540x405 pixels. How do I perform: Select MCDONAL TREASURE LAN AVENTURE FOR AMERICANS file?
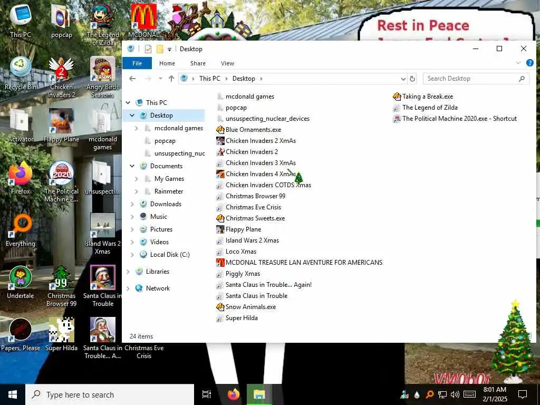point(304,263)
